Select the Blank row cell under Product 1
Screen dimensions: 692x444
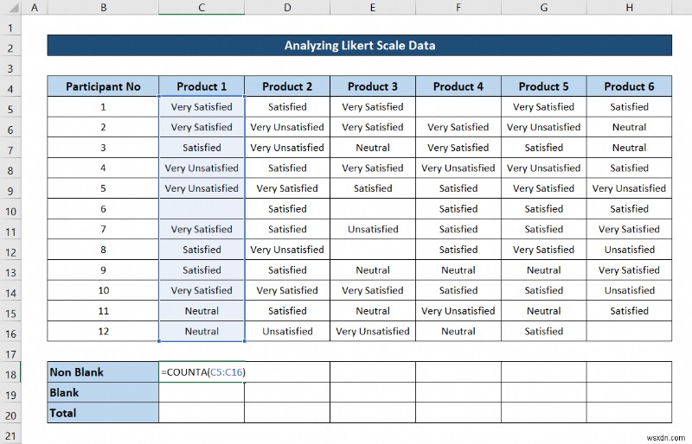pyautogui.click(x=202, y=392)
